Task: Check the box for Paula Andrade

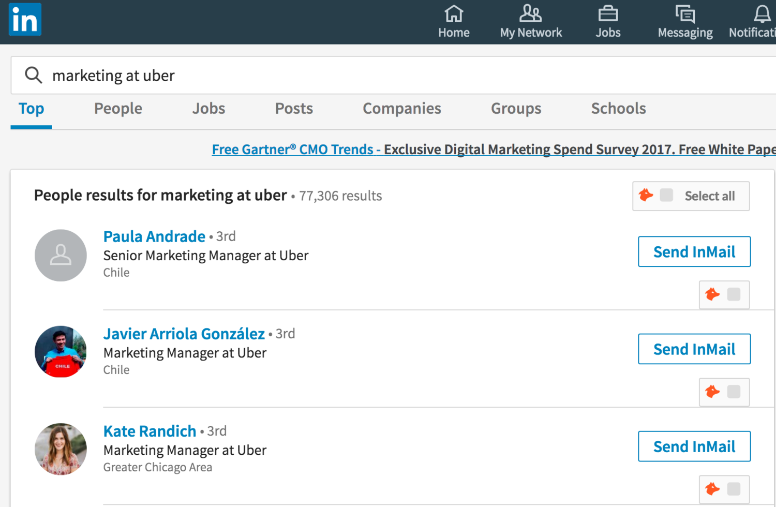Action: (734, 294)
